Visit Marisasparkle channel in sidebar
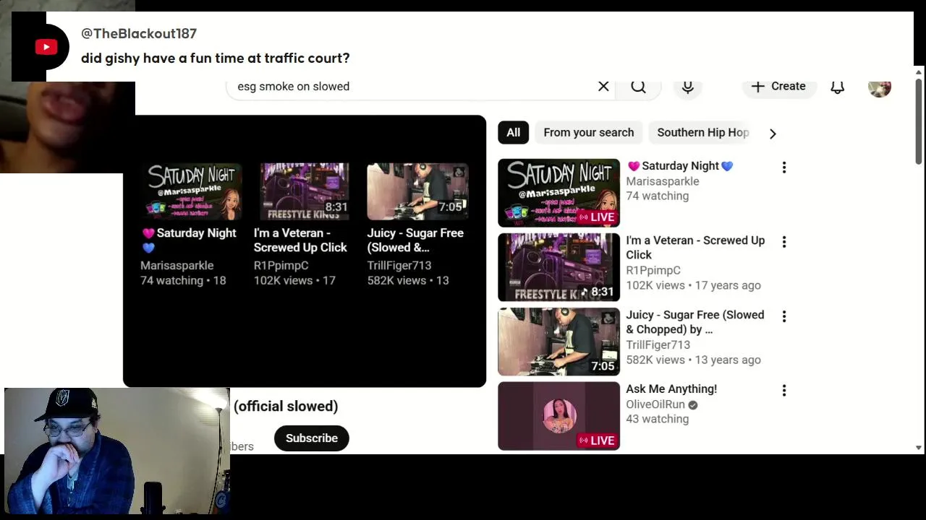The height and width of the screenshot is (520, 926). 663,181
